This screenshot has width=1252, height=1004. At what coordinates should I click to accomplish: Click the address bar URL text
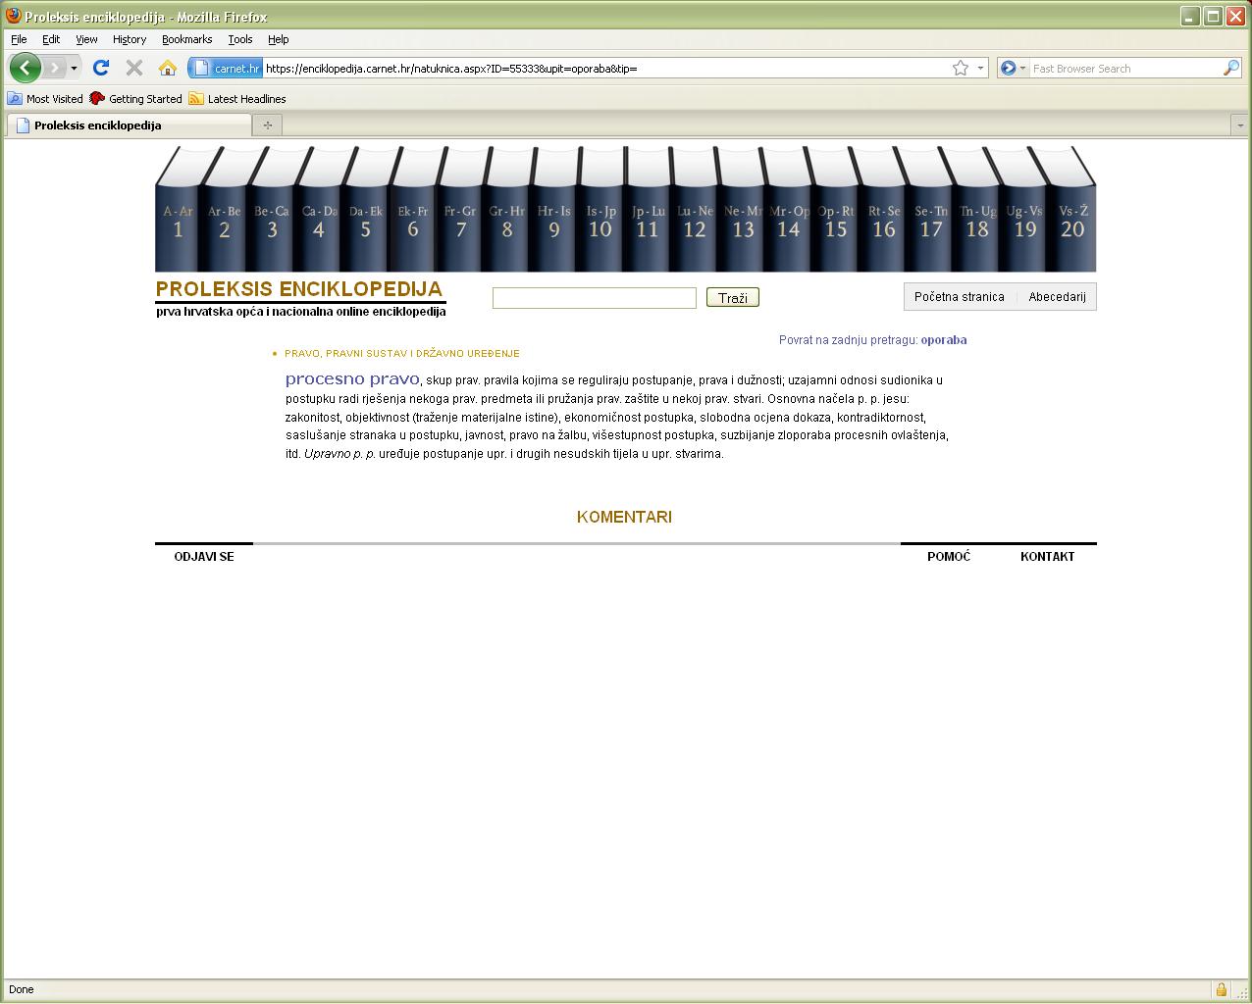(451, 68)
